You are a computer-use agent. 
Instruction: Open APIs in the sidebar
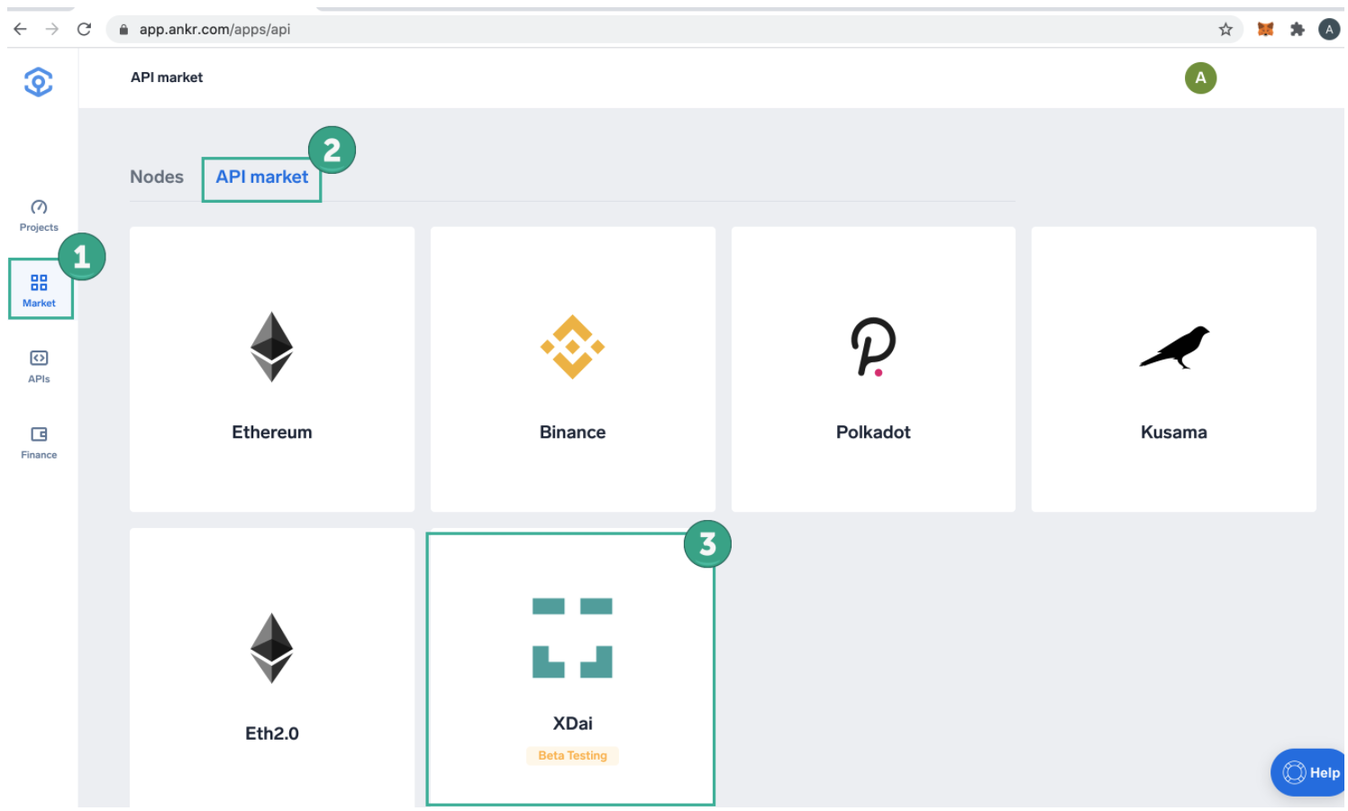tap(39, 367)
